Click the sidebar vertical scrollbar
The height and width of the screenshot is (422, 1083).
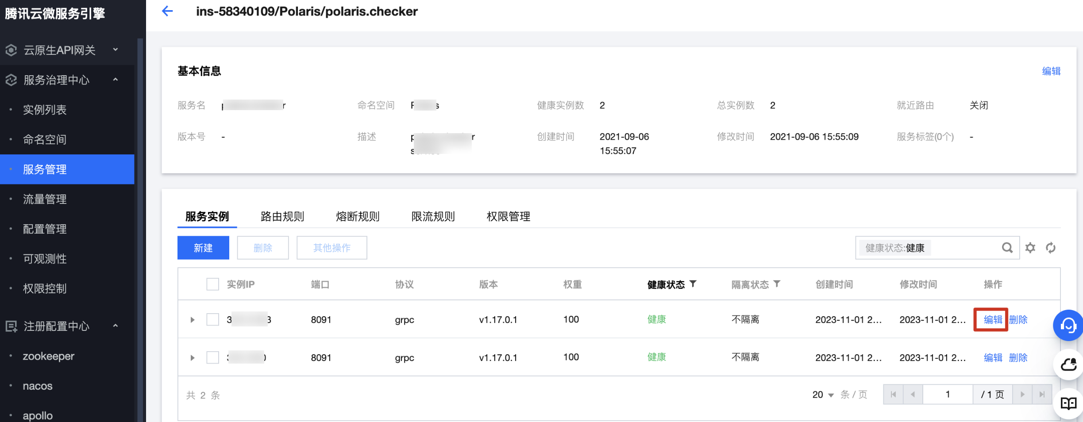tap(140, 230)
